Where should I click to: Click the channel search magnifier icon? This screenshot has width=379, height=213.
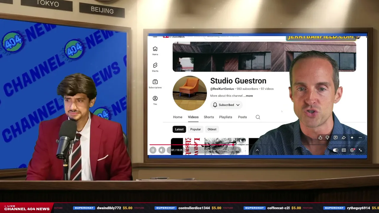[x=258, y=117]
